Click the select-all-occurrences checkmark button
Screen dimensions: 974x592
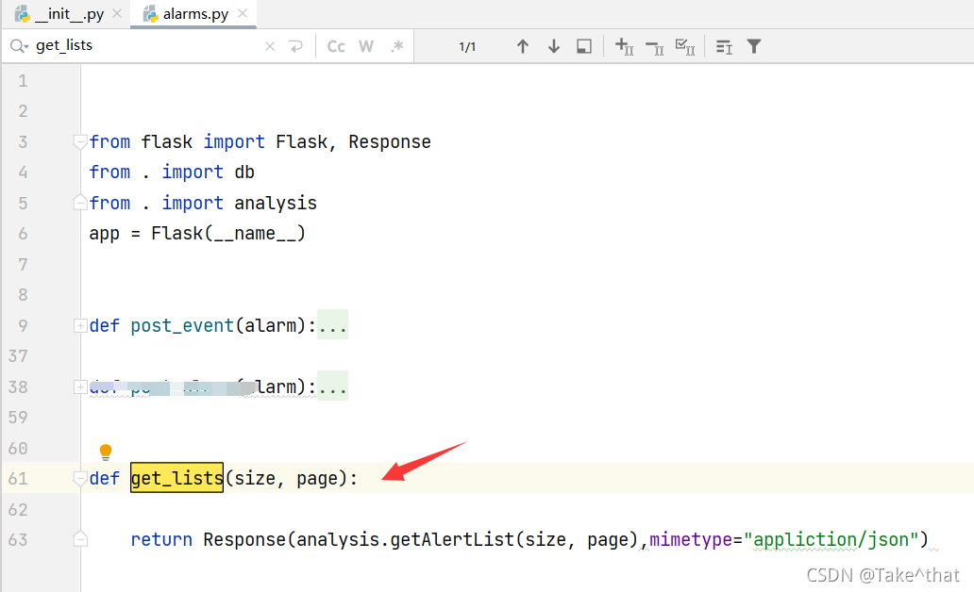684,45
